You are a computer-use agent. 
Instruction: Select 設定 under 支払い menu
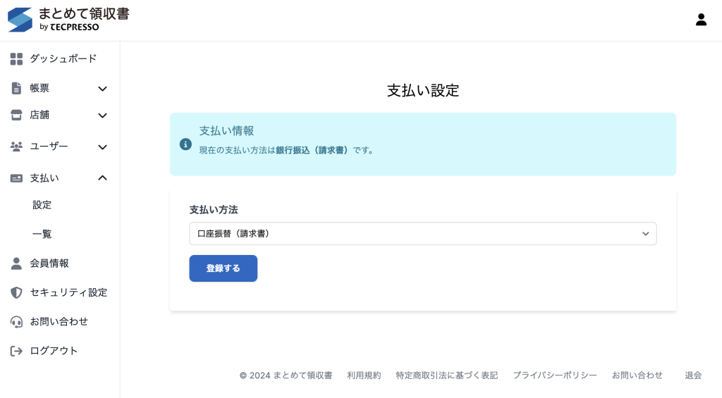point(42,205)
